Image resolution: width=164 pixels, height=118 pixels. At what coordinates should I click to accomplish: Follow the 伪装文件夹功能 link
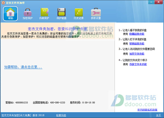138,64
